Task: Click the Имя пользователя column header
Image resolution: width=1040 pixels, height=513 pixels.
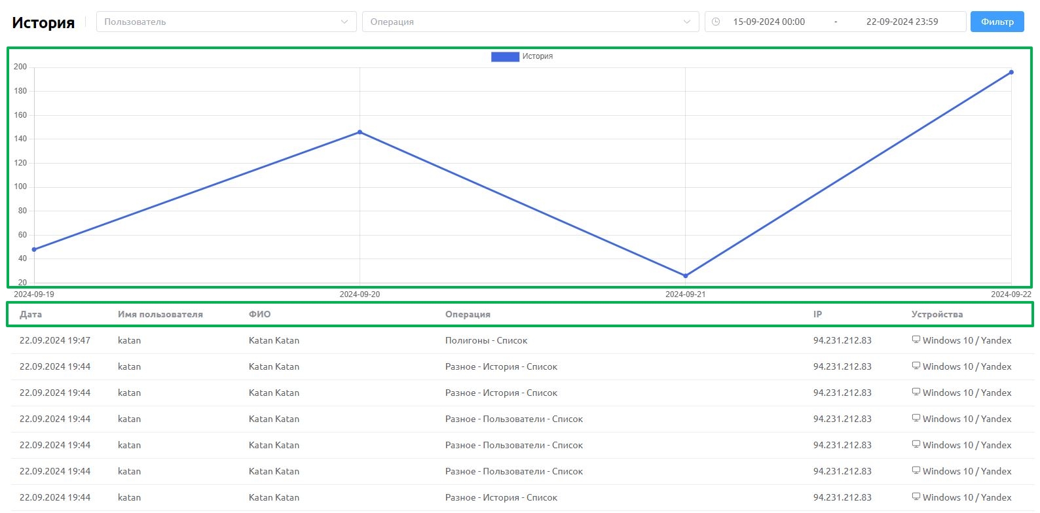Action: (x=160, y=314)
